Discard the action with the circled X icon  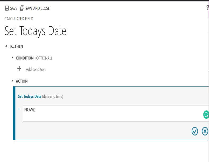[205, 131]
